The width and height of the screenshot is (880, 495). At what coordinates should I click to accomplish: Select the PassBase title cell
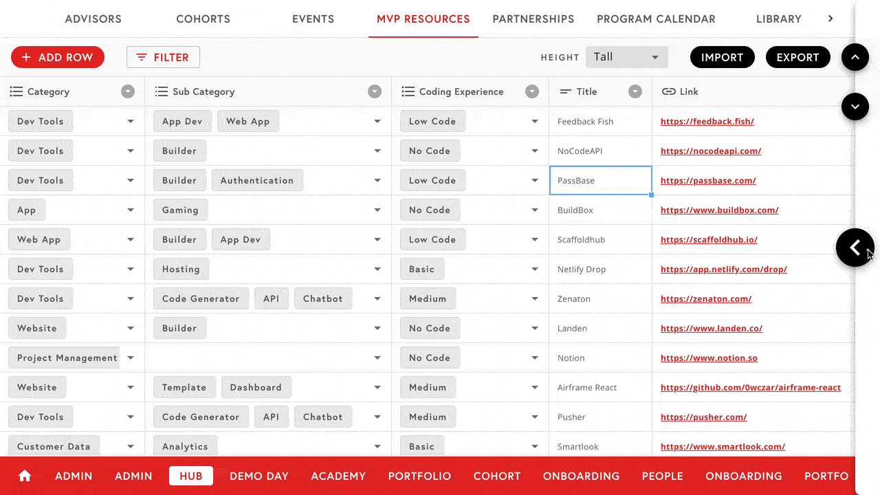(x=601, y=181)
